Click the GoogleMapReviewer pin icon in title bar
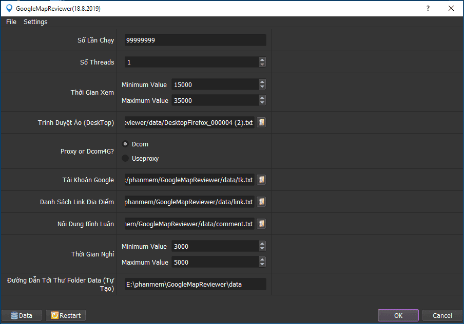464x324 pixels. pyautogui.click(x=9, y=8)
